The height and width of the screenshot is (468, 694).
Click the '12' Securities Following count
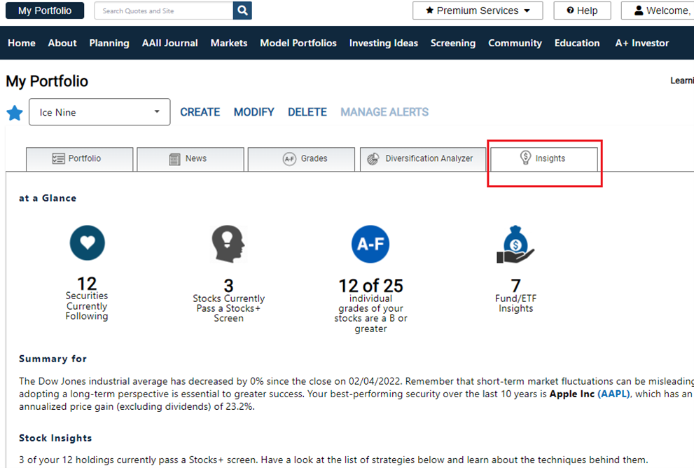tap(87, 284)
